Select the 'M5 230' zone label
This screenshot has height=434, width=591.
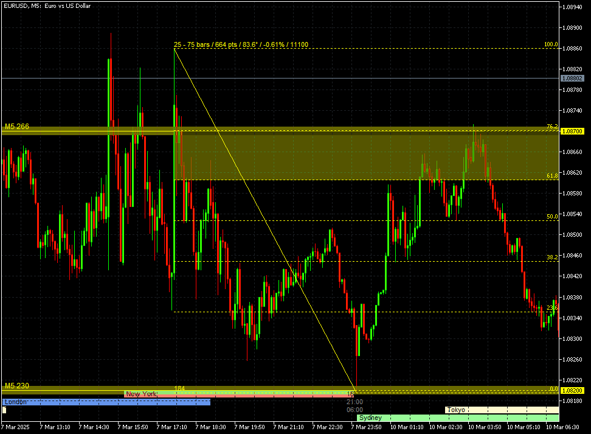tap(17, 386)
